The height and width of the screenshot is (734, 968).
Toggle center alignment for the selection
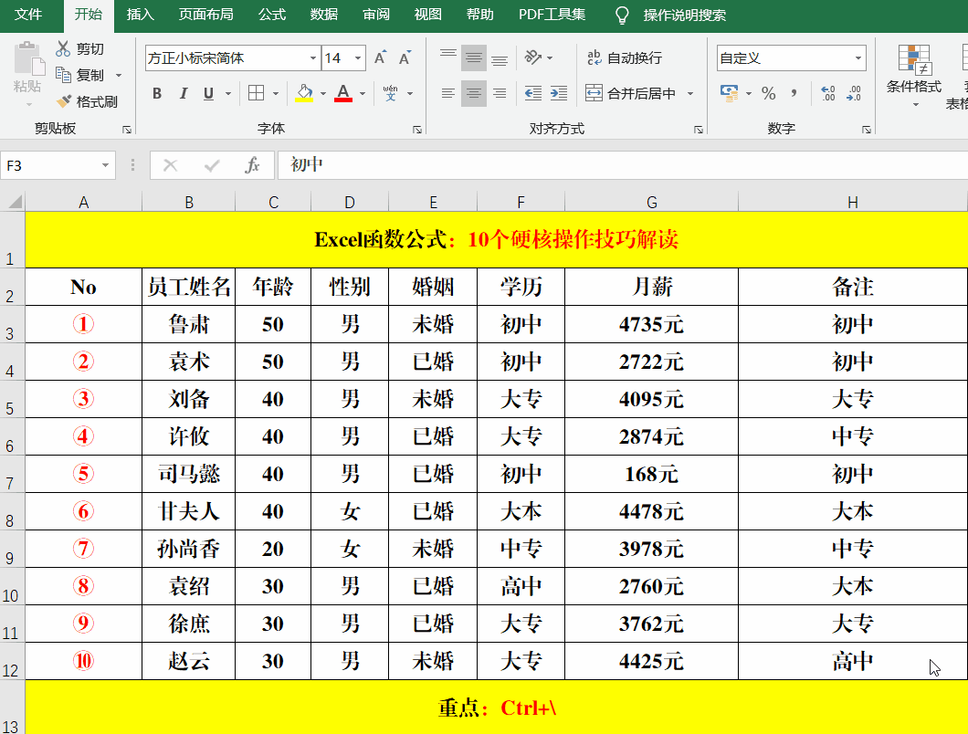pos(473,93)
